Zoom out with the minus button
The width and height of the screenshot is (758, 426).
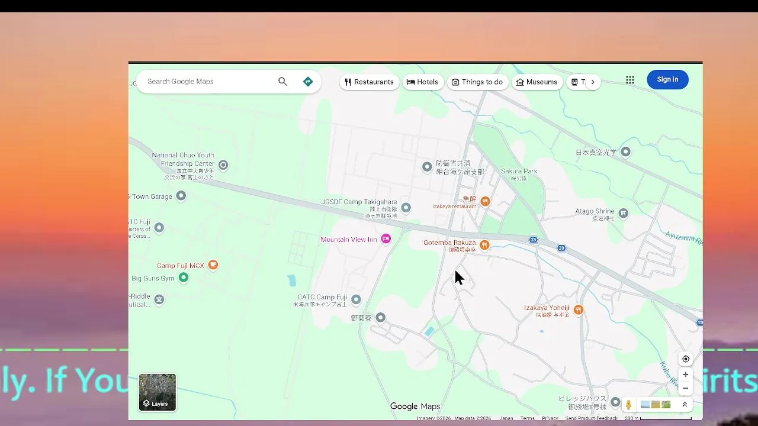point(686,388)
